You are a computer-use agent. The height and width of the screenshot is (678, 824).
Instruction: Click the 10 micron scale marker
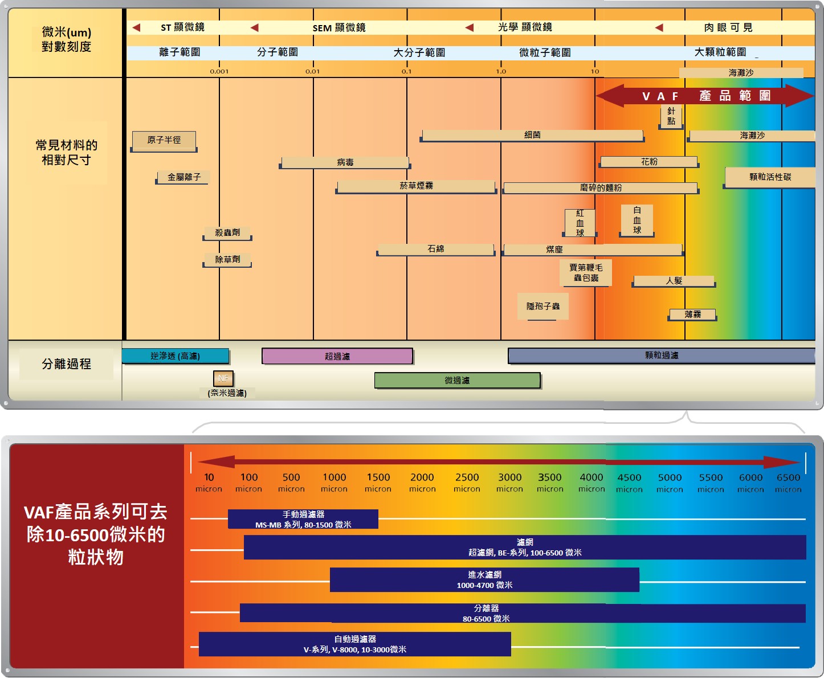pyautogui.click(x=209, y=483)
